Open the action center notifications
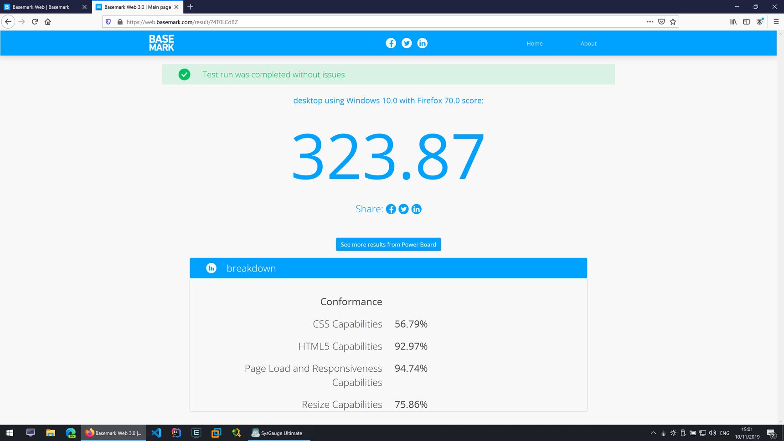 pos(771,433)
